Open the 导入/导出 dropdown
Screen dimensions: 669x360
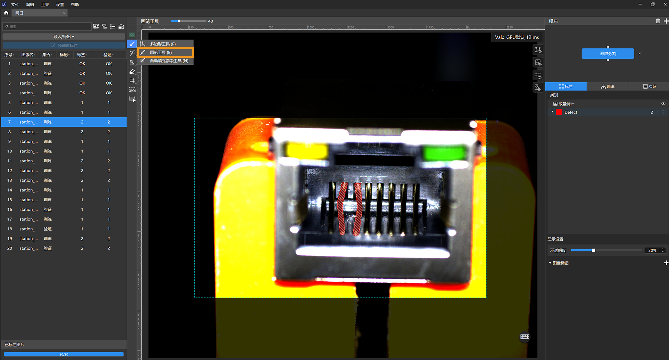[64, 37]
